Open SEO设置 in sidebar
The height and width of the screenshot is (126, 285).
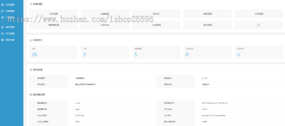pyautogui.click(x=10, y=33)
